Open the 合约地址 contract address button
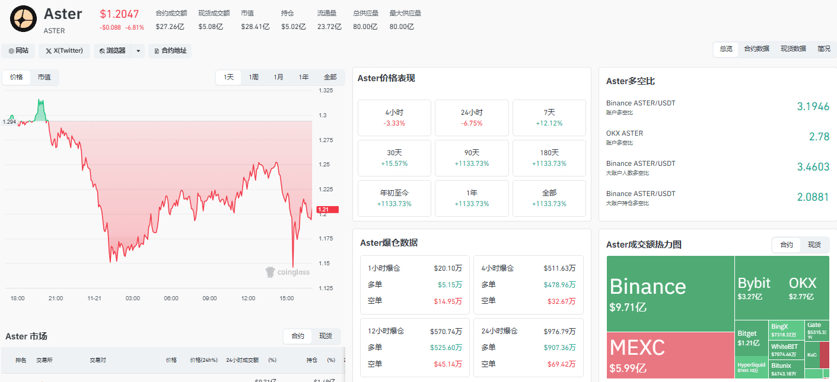 [x=170, y=51]
